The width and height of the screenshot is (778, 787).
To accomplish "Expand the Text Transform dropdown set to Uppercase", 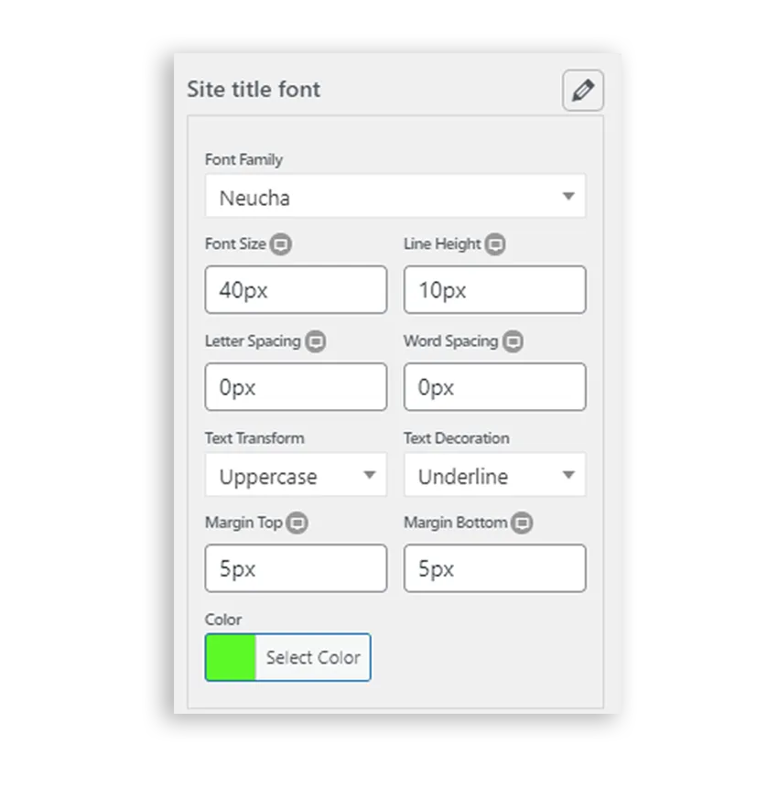I will coord(296,475).
